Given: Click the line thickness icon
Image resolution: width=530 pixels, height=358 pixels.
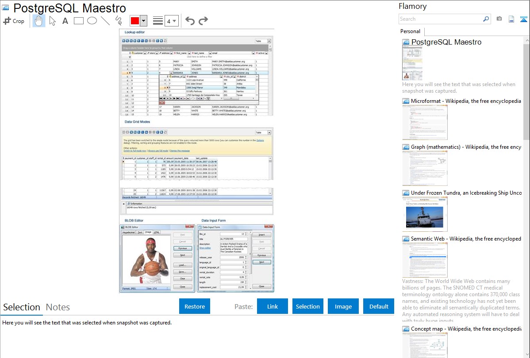Looking at the screenshot, I should click(158, 21).
